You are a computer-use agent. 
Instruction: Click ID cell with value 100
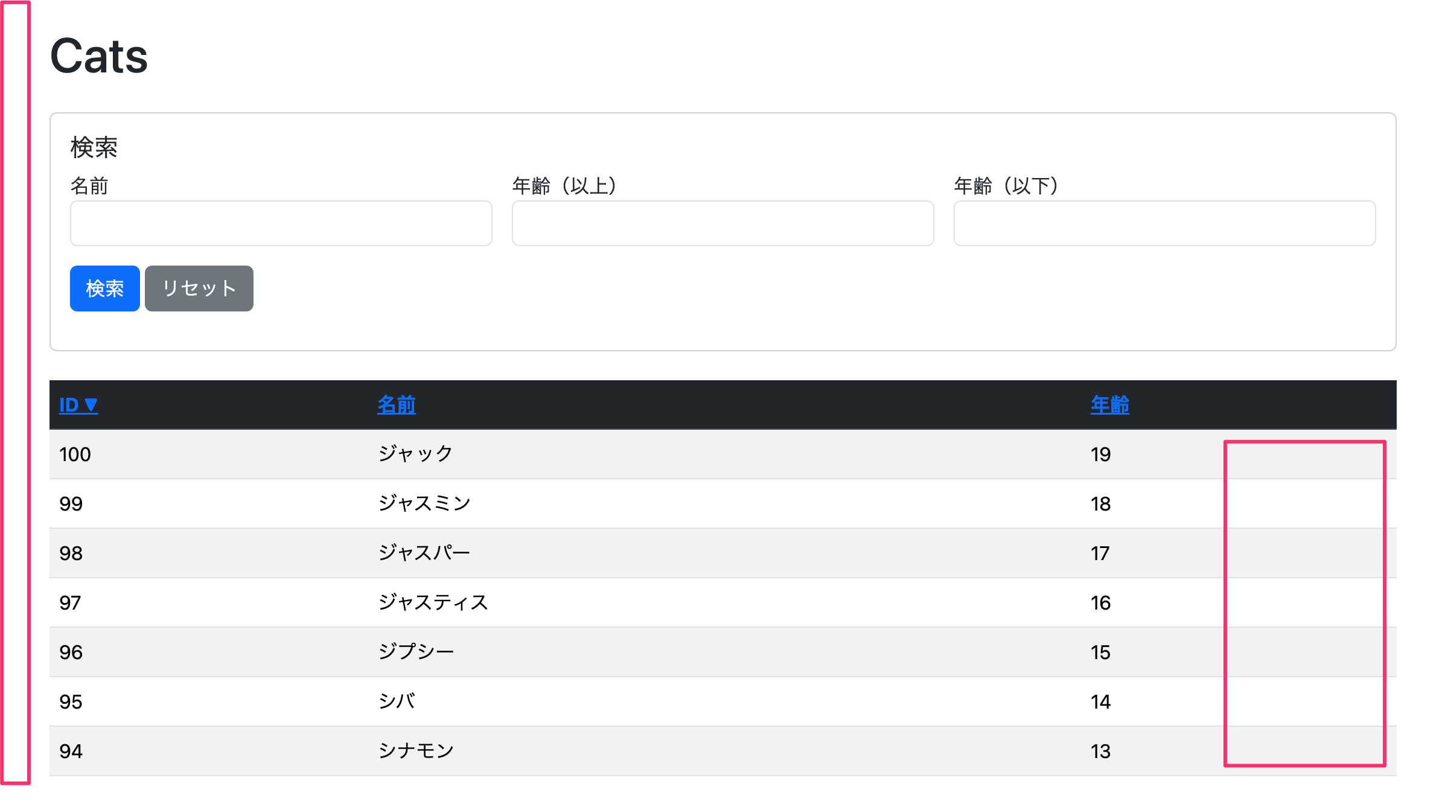pyautogui.click(x=75, y=454)
